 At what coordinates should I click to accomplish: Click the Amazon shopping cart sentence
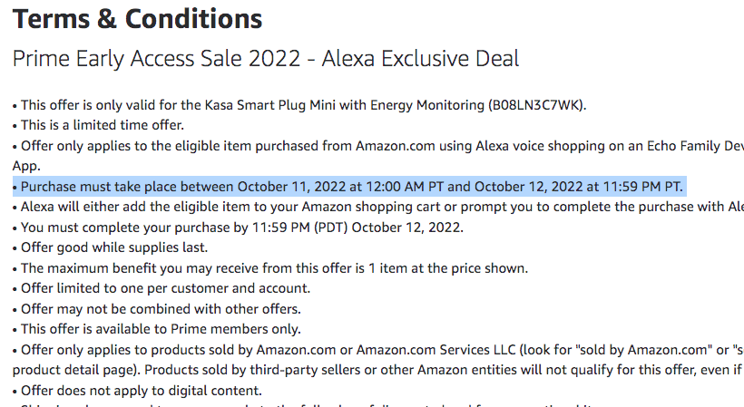point(378,207)
